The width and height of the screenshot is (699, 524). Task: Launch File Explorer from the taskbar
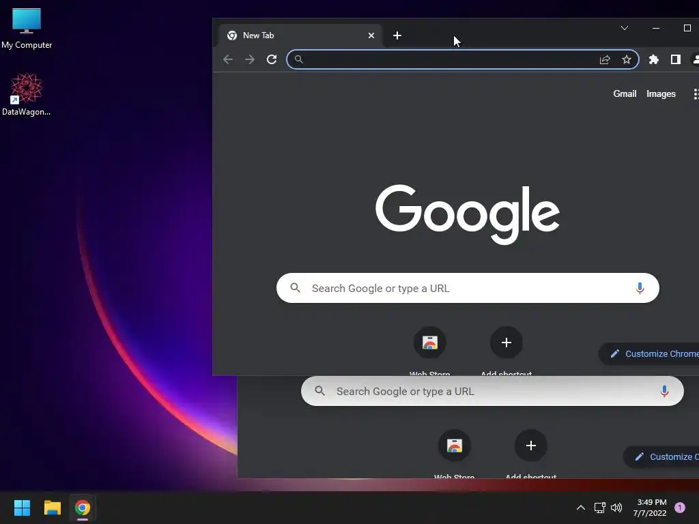(52, 508)
